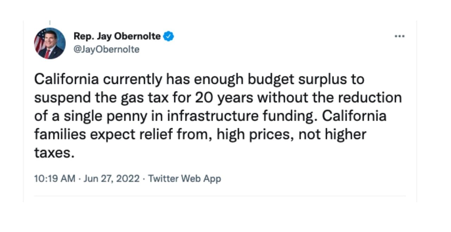Click the separator line below the timestamp
Screen dimensions: 451x232
pyautogui.click(x=218, y=196)
